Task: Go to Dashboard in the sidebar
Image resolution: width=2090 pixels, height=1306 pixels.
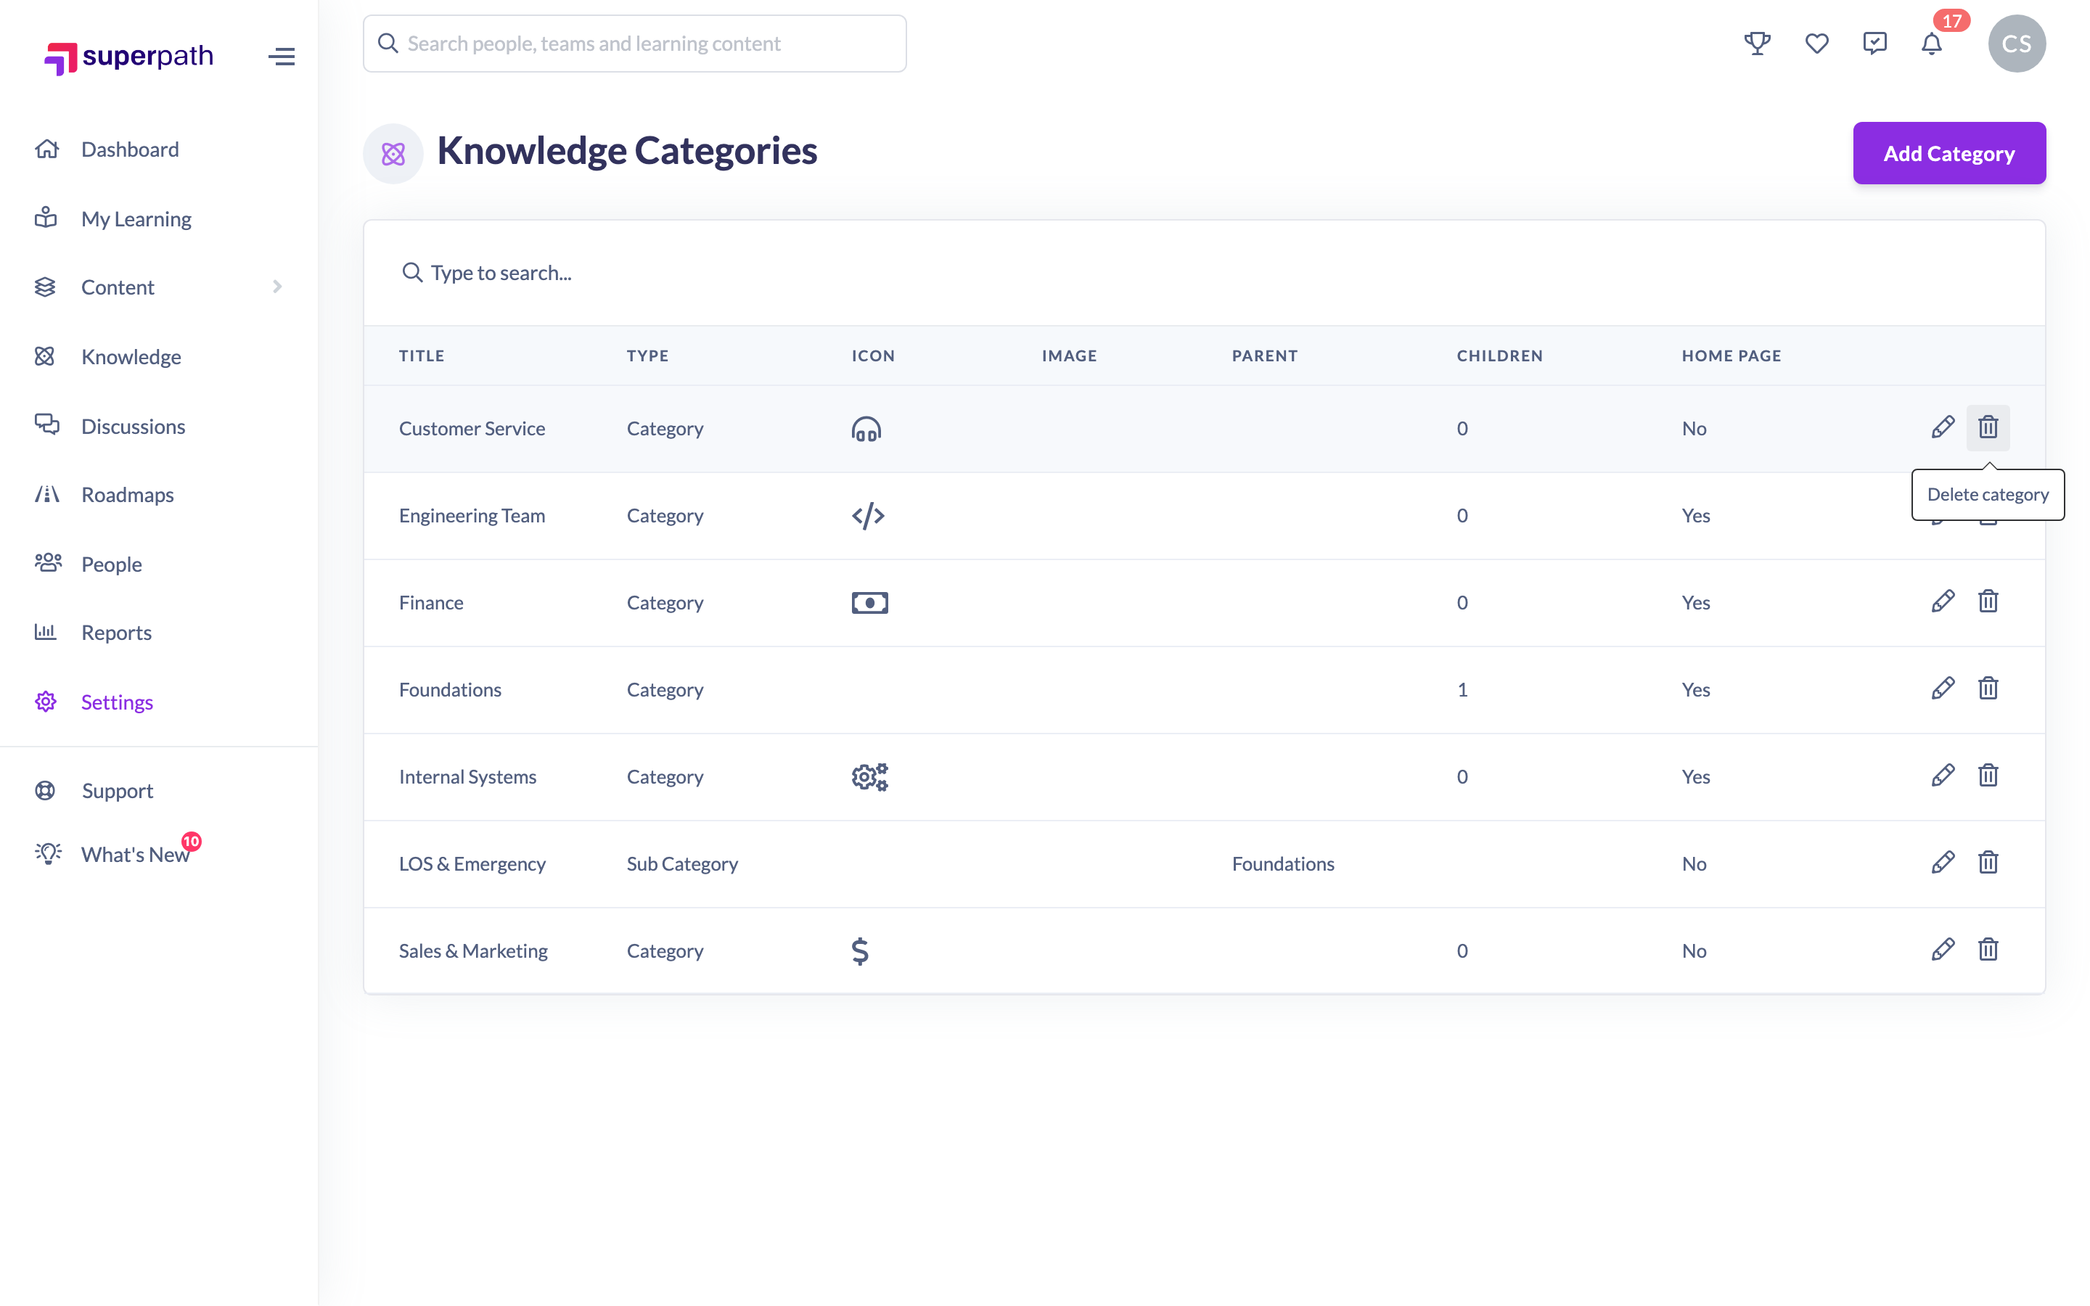Action: (x=130, y=149)
